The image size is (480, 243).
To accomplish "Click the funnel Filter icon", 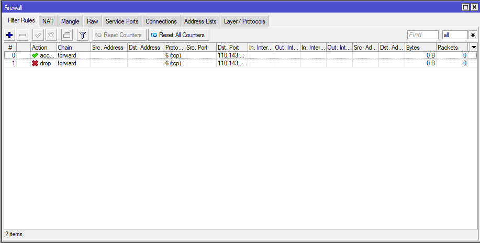I will click(82, 35).
